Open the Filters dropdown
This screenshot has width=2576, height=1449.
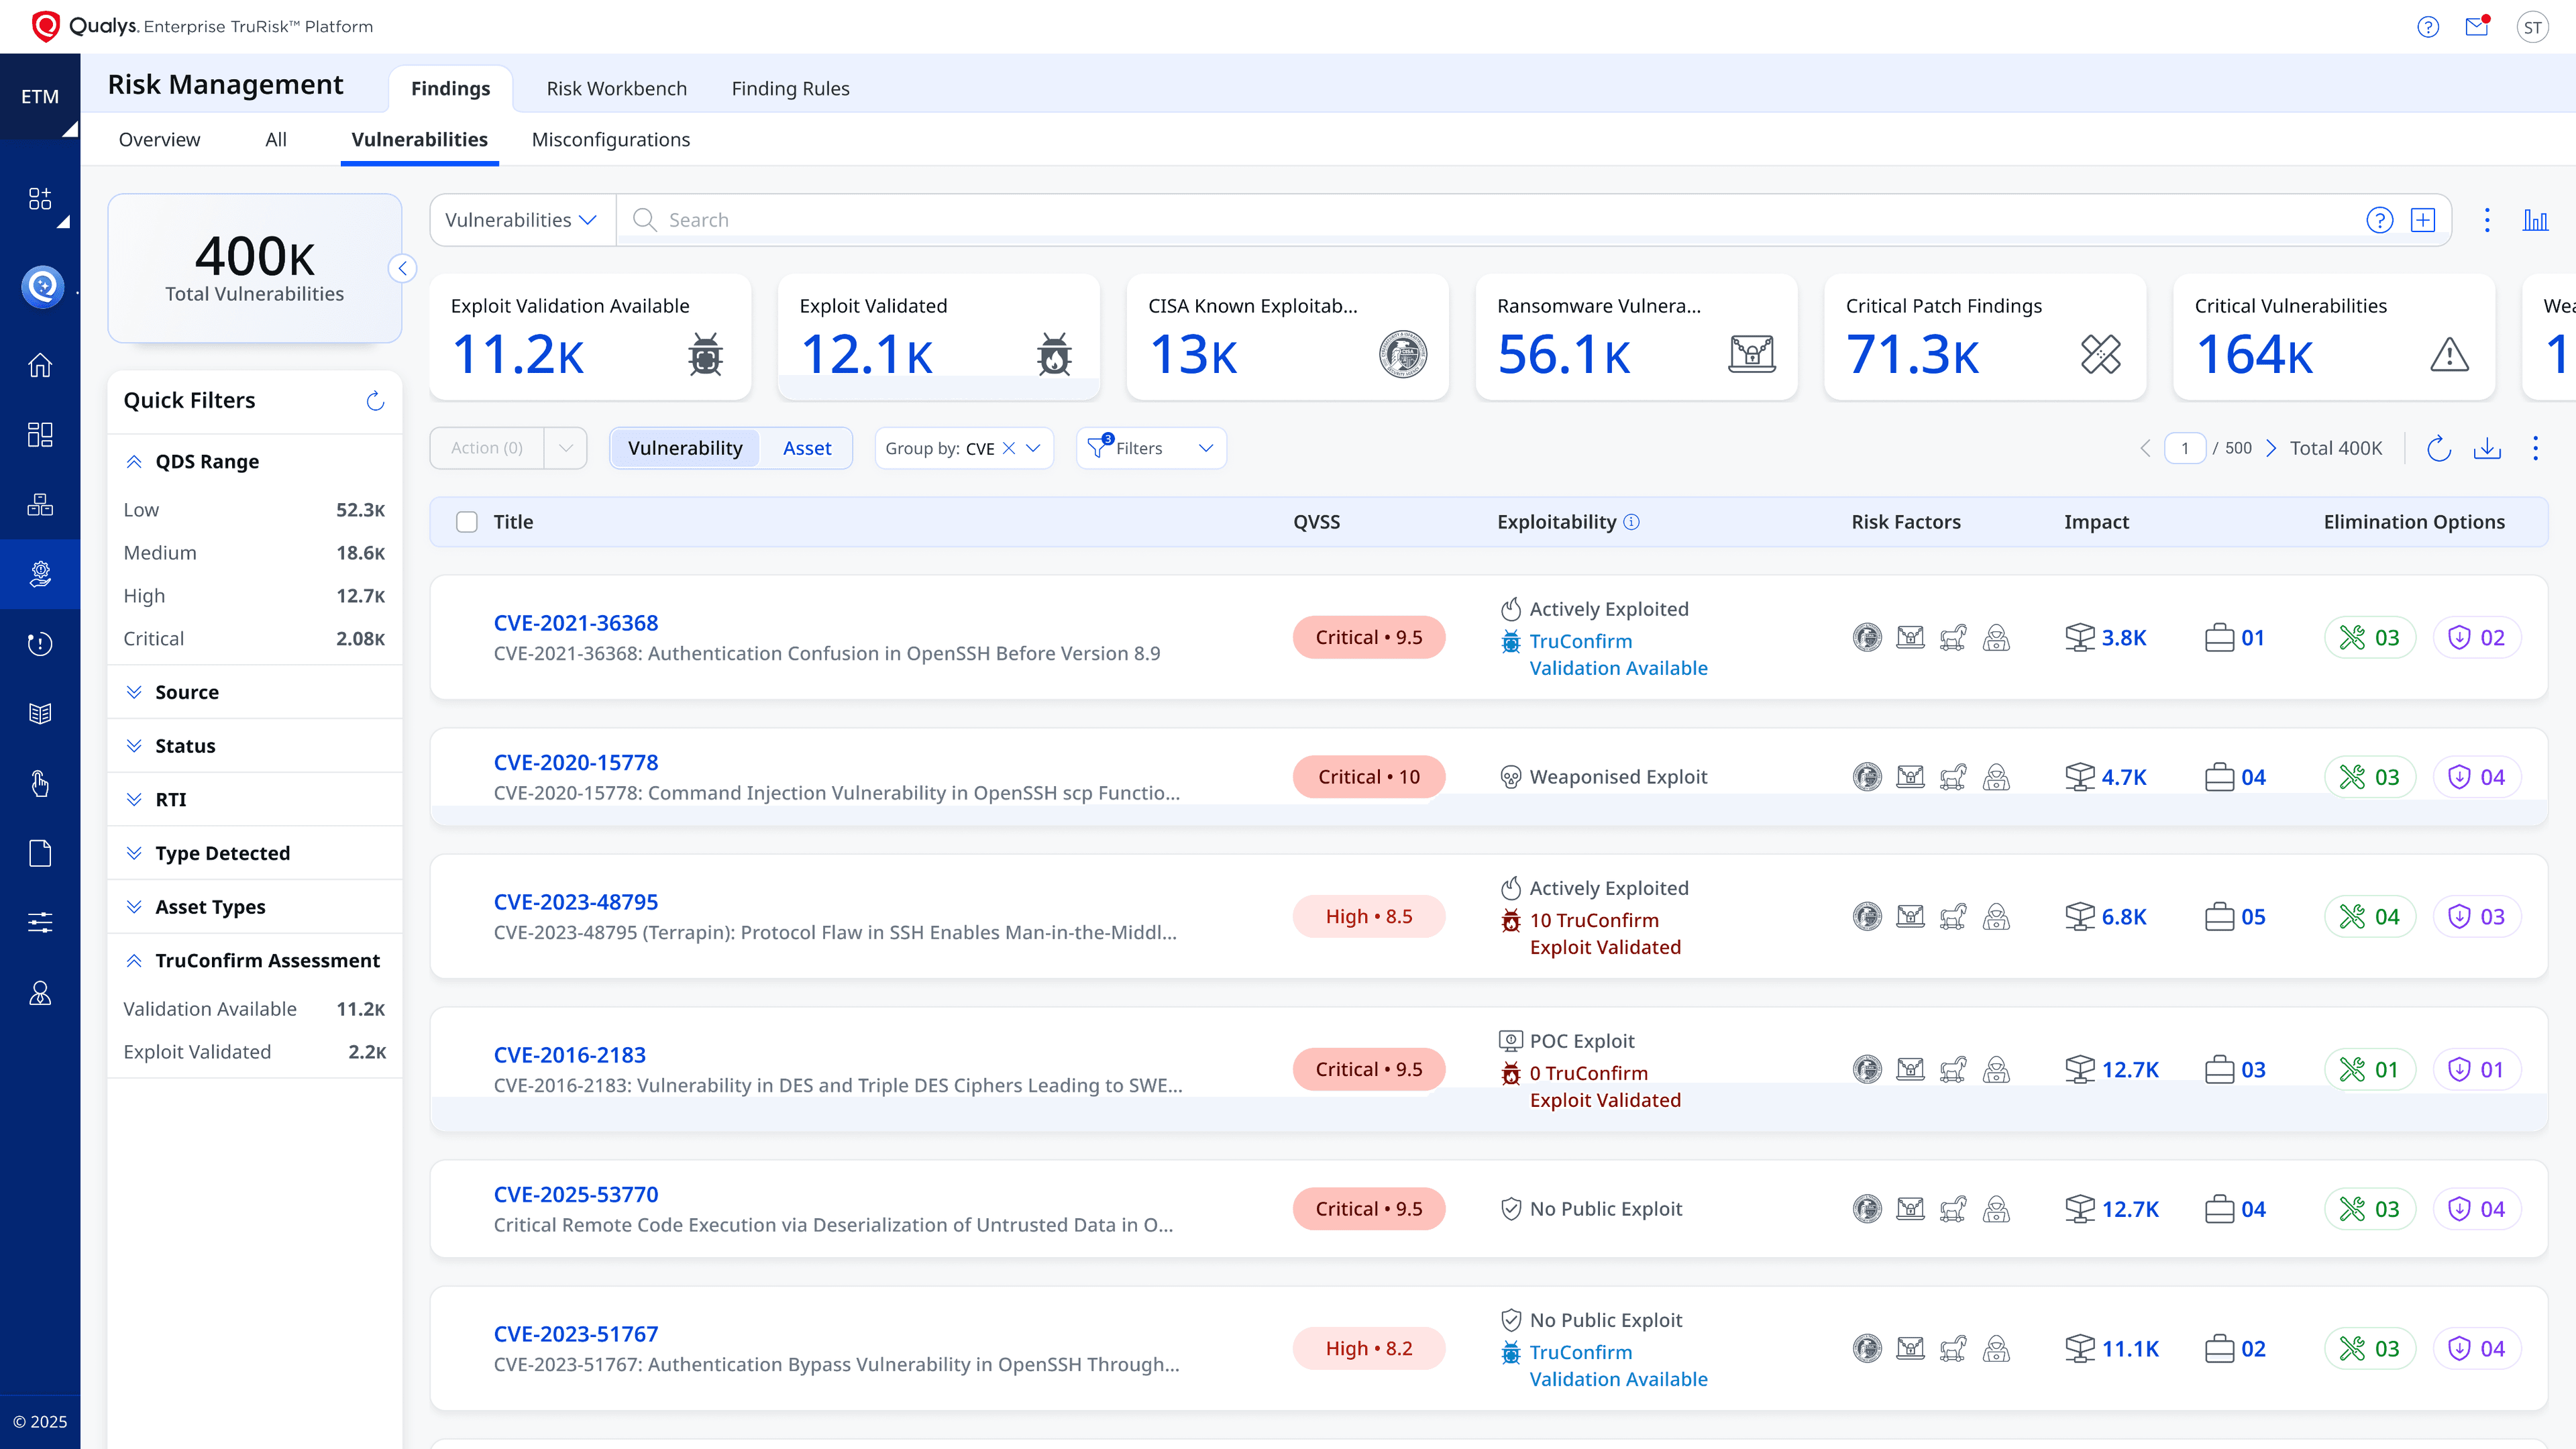(x=1151, y=448)
